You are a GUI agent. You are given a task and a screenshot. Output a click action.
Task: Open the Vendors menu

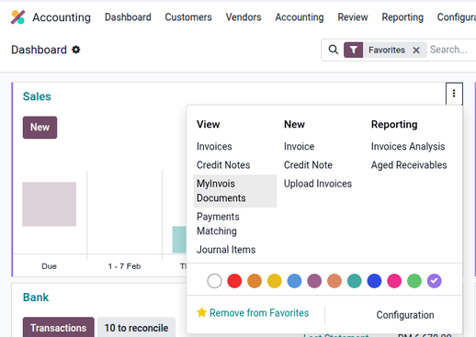244,17
